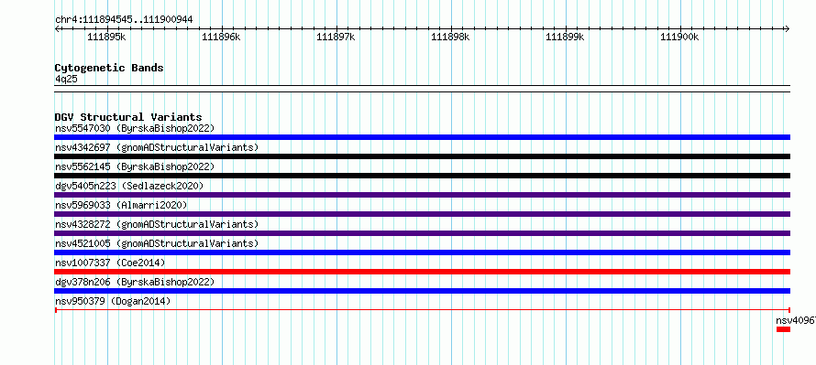Click the small red nsv4096 variant block
The image size is (816, 365).
click(x=783, y=329)
